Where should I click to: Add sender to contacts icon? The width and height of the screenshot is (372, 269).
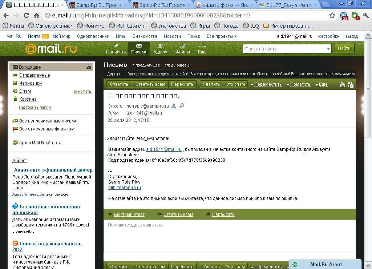click(x=174, y=106)
